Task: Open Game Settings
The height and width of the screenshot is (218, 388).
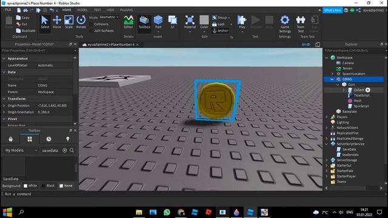Action: pos(285,24)
